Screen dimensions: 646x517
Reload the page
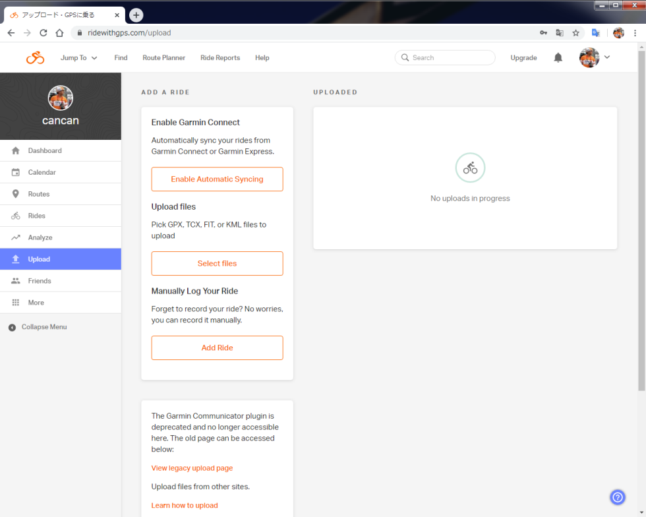coord(44,33)
